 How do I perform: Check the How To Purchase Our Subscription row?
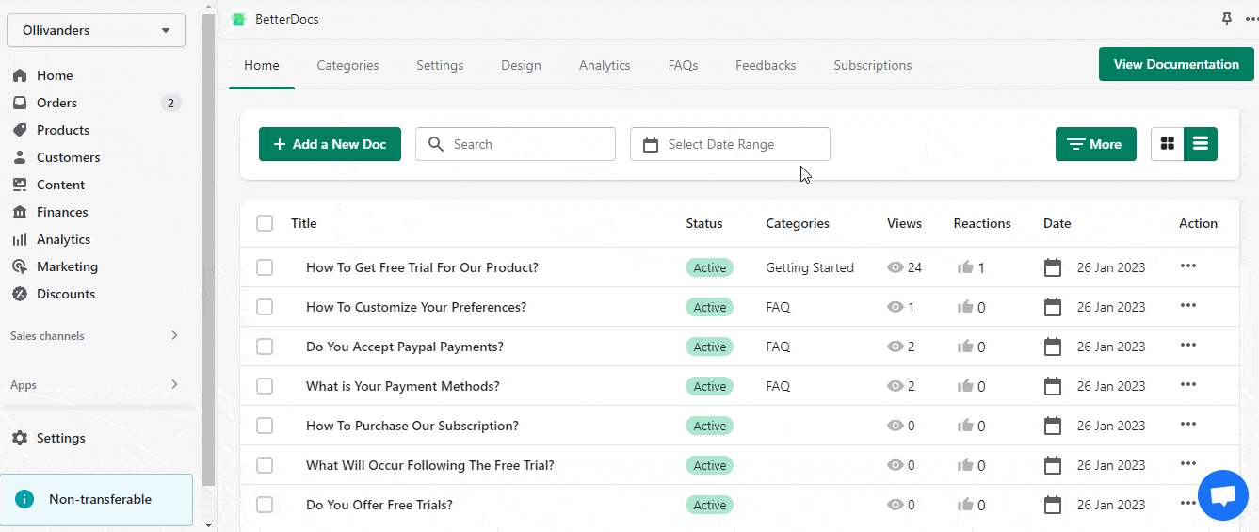[265, 426]
